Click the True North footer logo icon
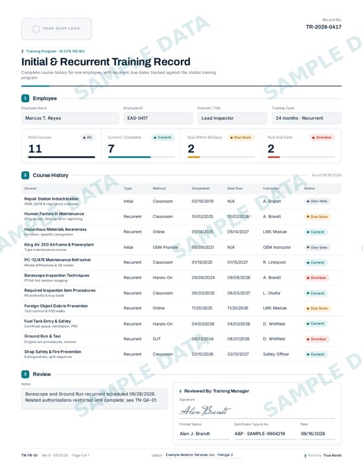Image resolution: width=363 pixels, height=470 pixels. click(x=305, y=455)
